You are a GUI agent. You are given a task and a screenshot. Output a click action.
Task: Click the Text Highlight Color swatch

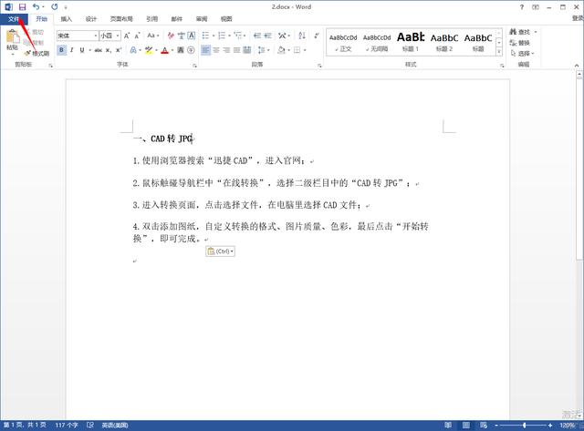(149, 50)
